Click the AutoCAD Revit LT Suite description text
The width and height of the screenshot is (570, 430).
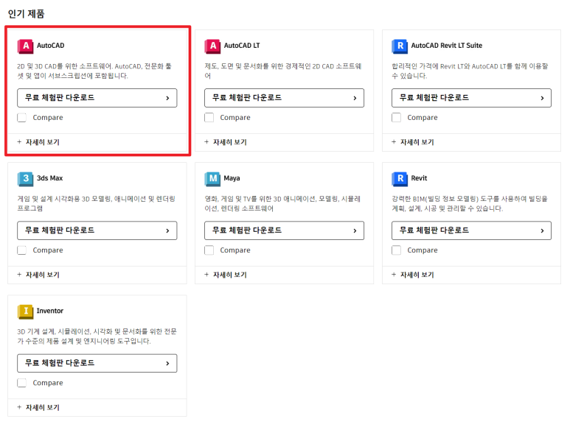[x=470, y=71]
